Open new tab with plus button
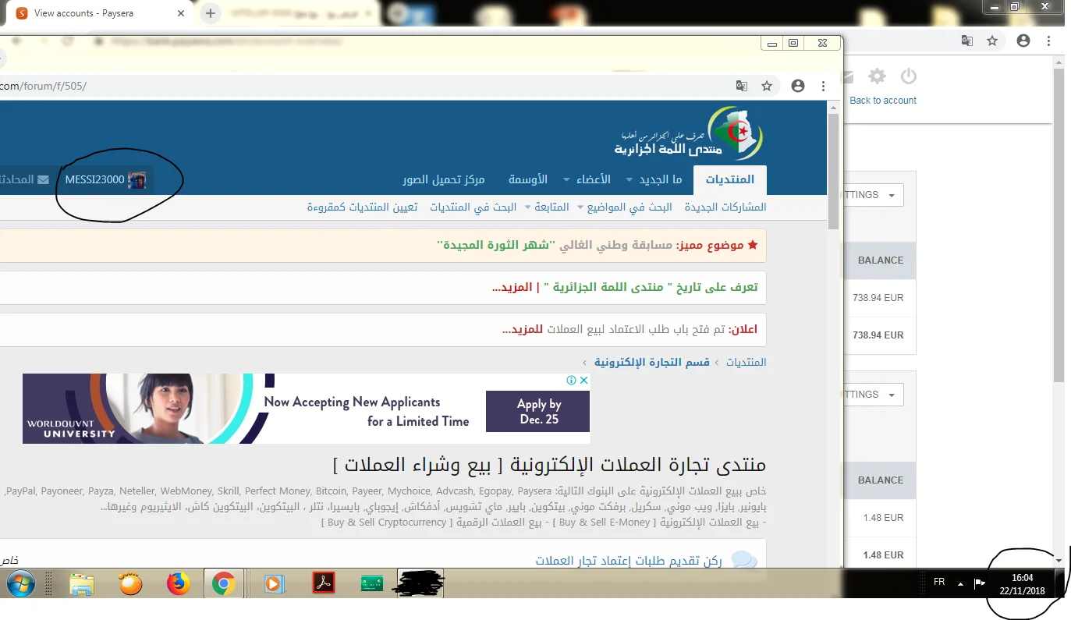1071x620 pixels. 210,13
